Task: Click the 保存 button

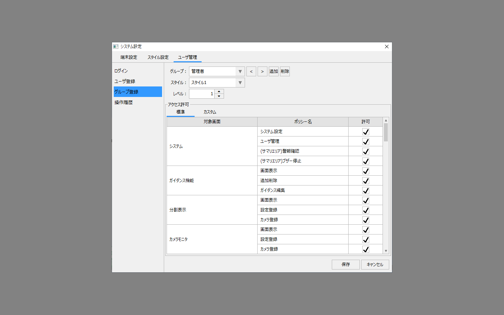Action: pyautogui.click(x=345, y=265)
